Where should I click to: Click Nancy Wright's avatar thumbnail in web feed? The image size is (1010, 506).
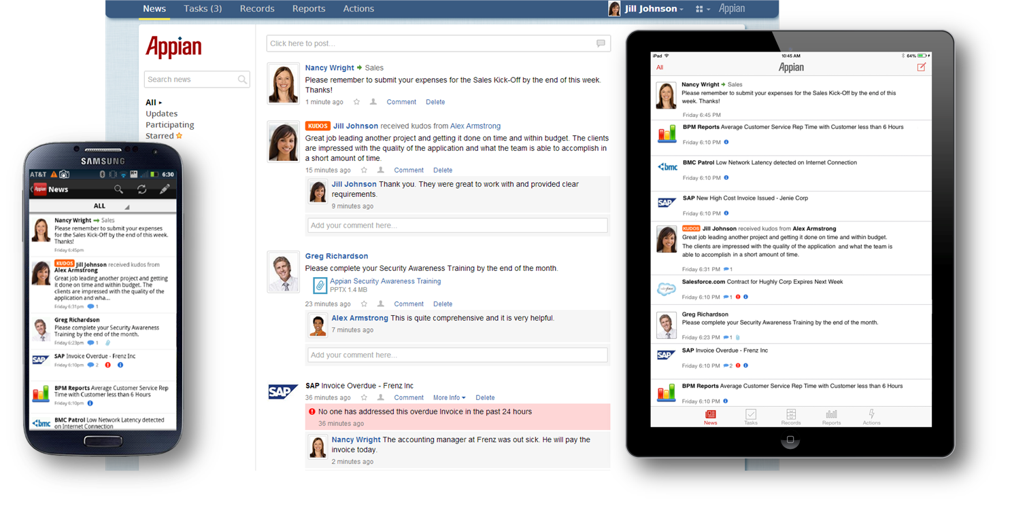283,84
